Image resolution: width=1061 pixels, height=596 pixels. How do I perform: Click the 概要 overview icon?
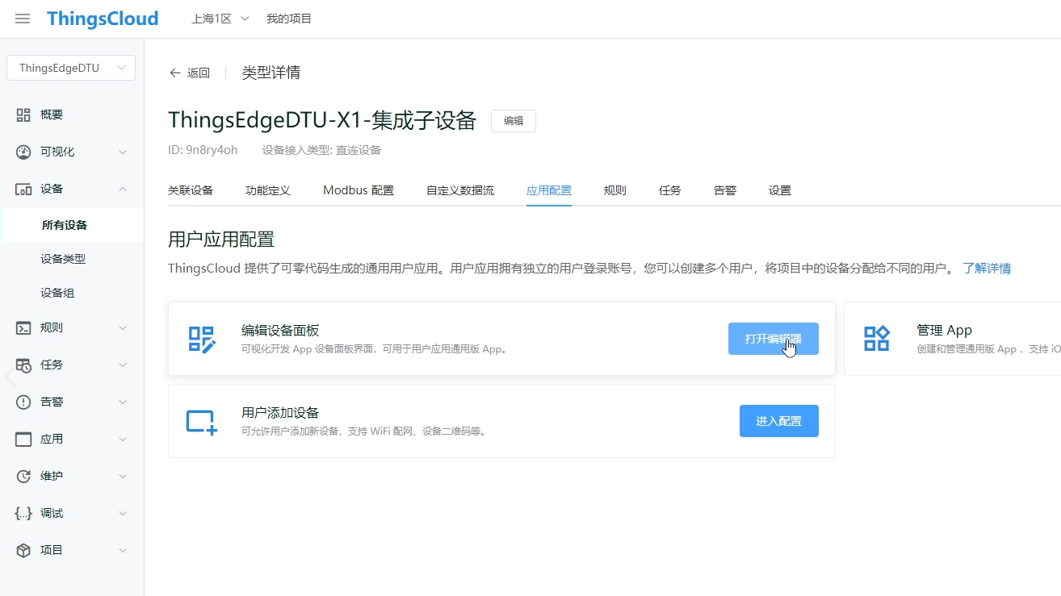[23, 115]
